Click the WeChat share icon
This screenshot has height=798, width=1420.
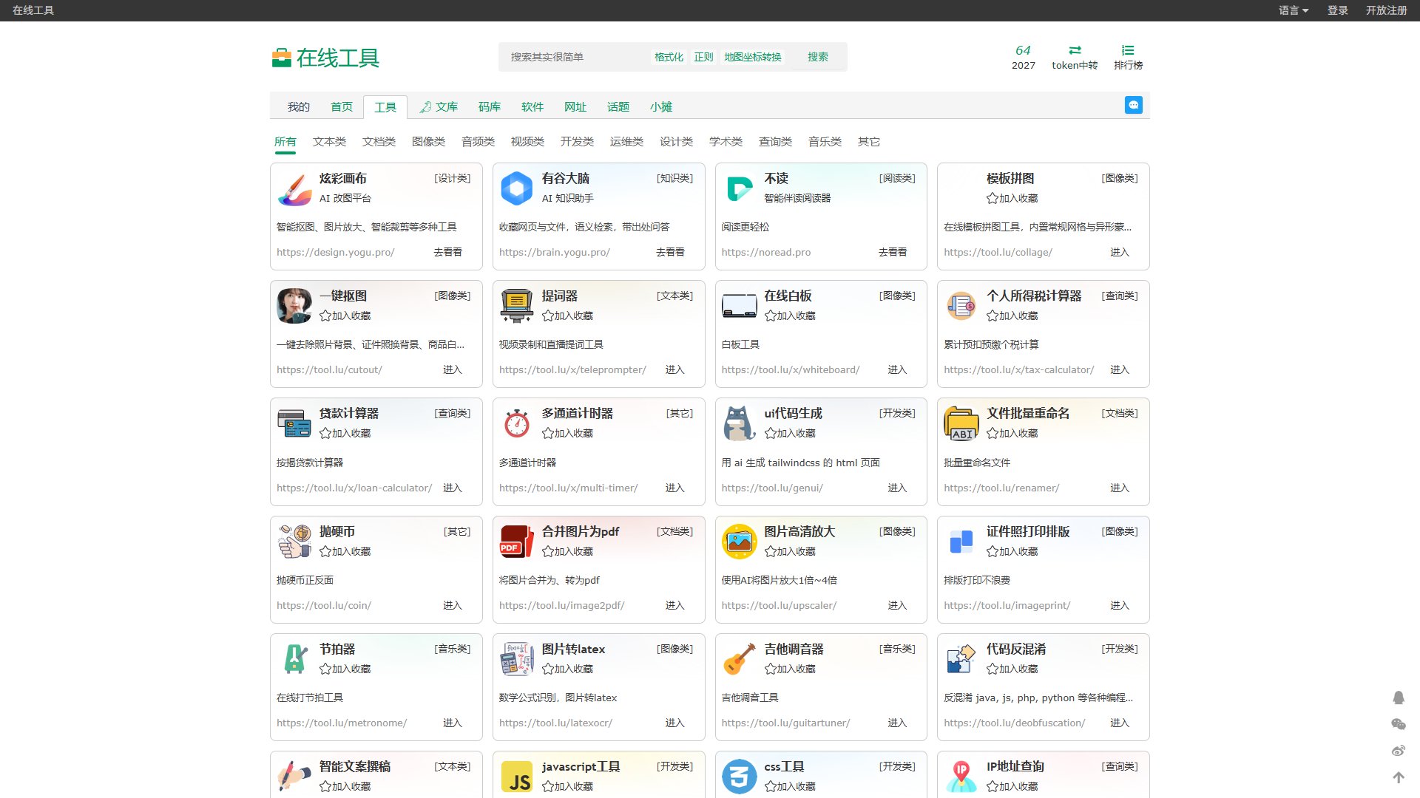(1399, 724)
